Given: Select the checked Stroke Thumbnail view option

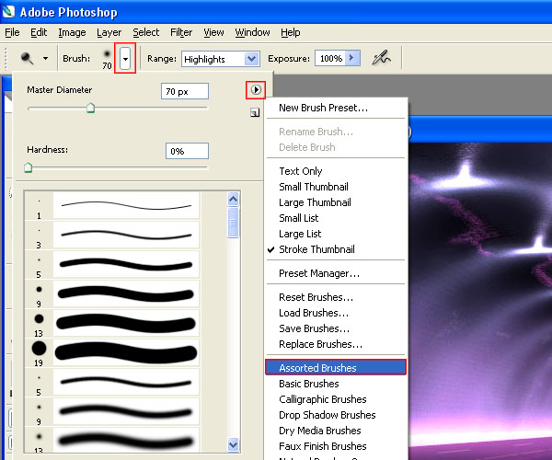Looking at the screenshot, I should tap(336, 249).
